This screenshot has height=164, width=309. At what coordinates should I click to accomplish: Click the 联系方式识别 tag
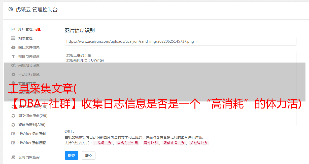128,143
